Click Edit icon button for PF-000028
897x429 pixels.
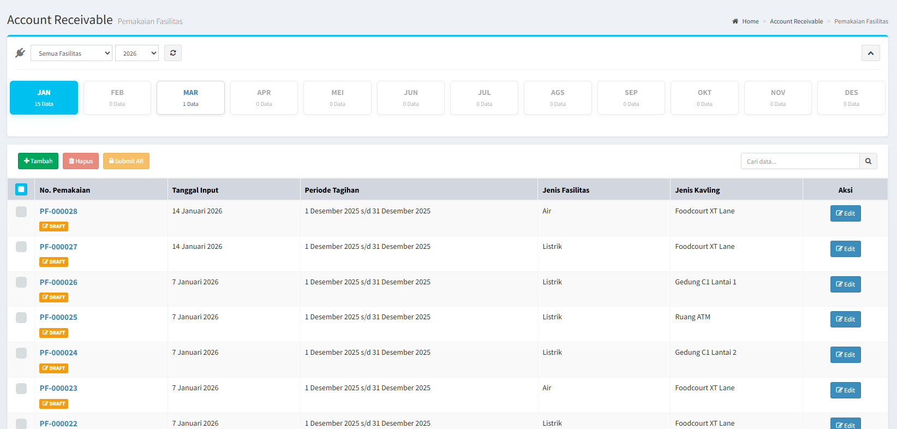[x=845, y=213]
